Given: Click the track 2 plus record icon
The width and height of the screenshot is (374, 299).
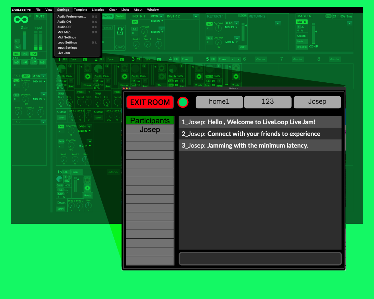Looking at the screenshot, I should (124, 77).
